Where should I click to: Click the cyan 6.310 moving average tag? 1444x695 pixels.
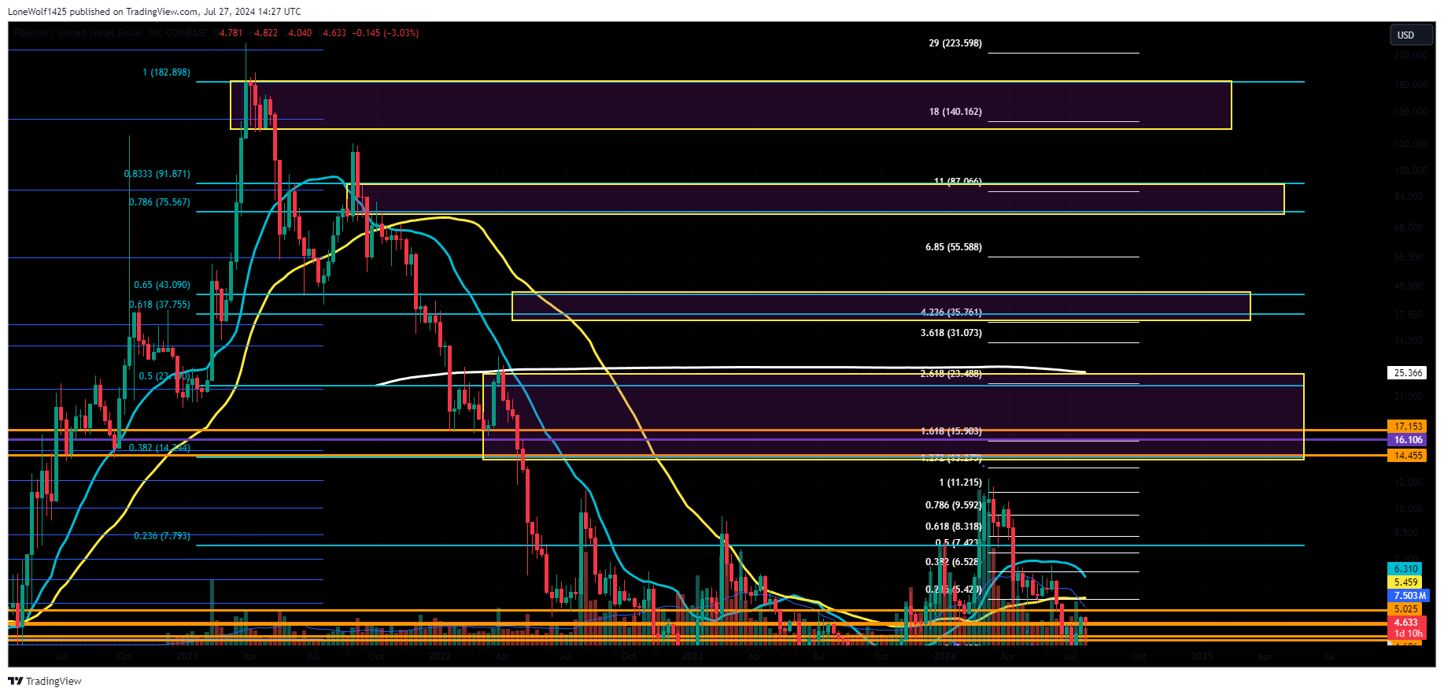coord(1406,569)
